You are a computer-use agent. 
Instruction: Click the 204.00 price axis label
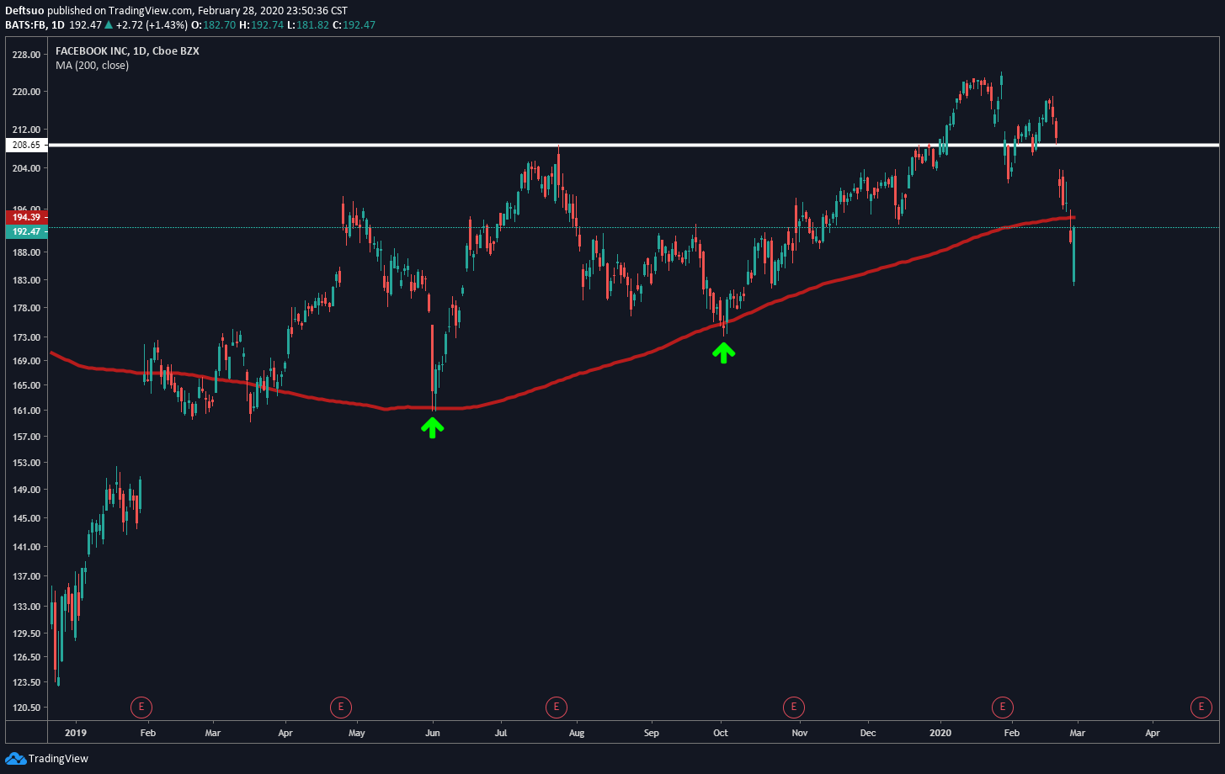(28, 168)
